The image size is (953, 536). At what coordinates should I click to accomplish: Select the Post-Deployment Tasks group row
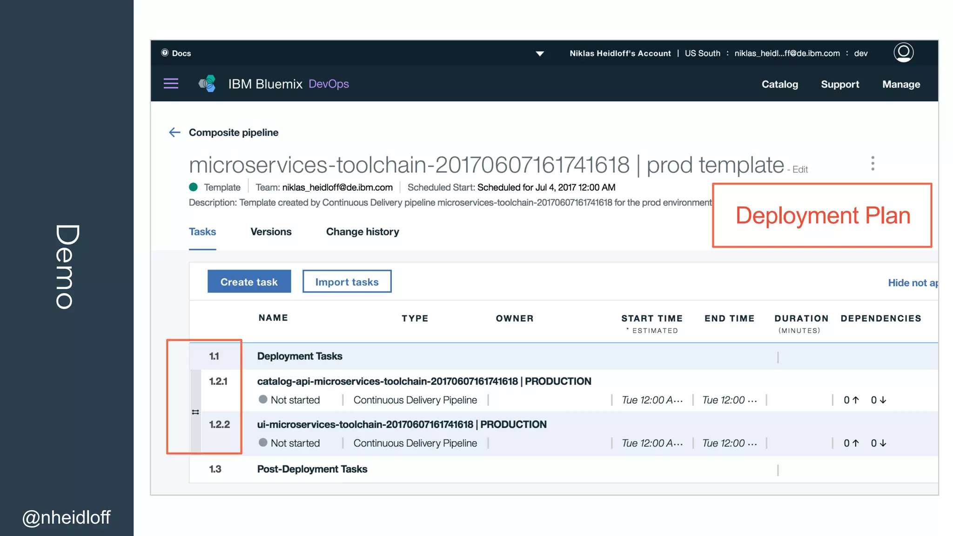point(563,469)
